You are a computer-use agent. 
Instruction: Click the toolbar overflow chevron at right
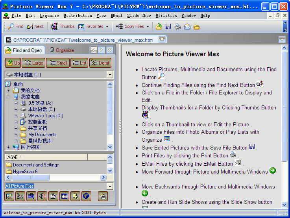click(285, 26)
